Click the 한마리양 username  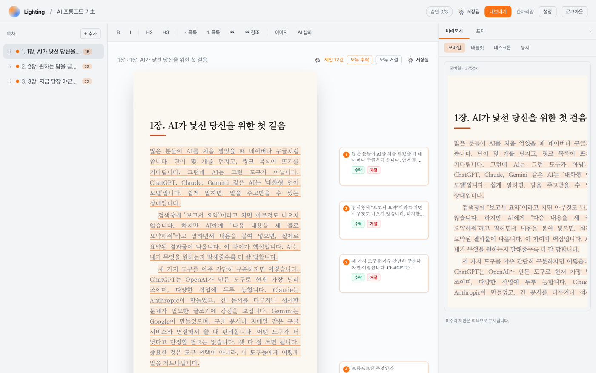525,12
